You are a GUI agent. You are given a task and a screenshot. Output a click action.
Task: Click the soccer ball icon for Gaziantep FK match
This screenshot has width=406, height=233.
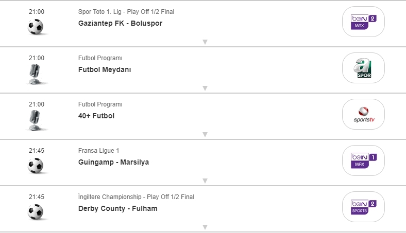[36, 27]
